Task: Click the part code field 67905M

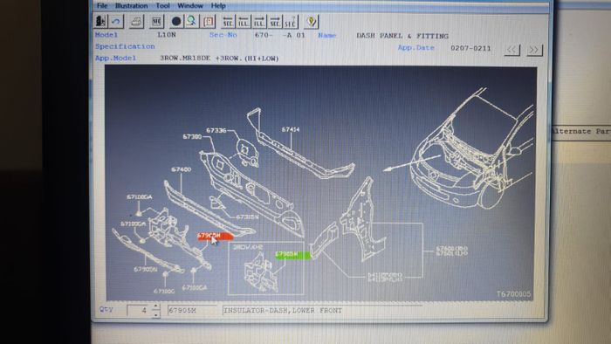Action: [x=192, y=311]
